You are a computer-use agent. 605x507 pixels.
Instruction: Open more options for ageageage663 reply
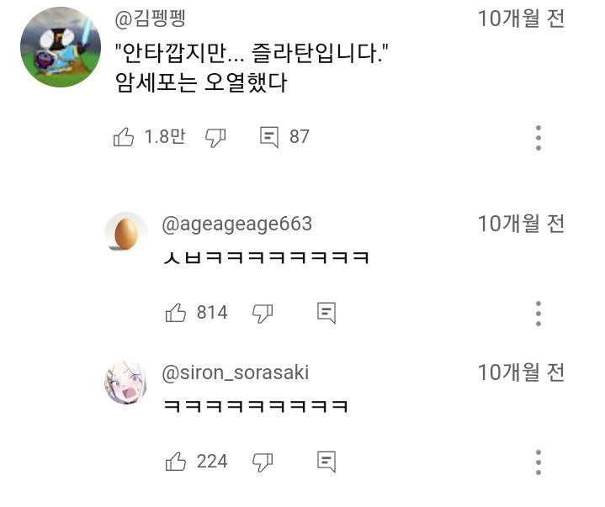click(x=539, y=314)
